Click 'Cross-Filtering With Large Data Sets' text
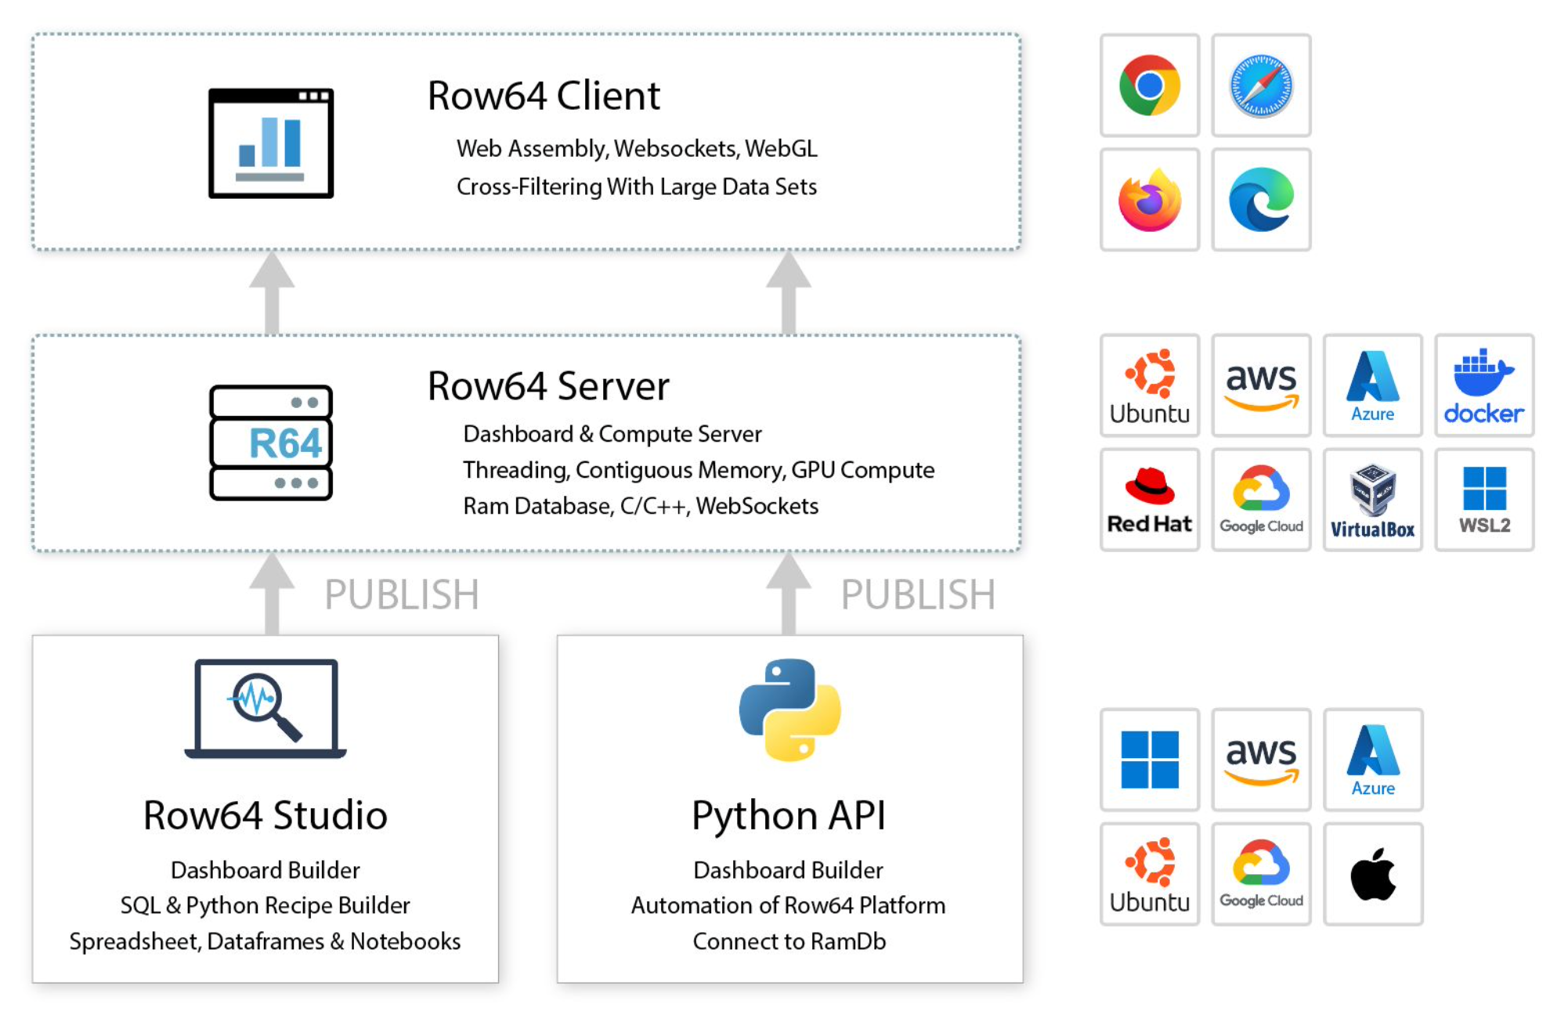 tap(637, 187)
